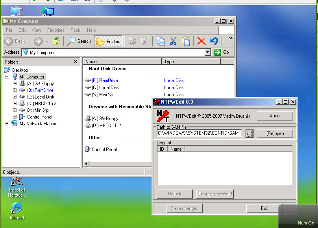Open the Search toolbar button
The height and width of the screenshot is (228, 318).
[x=79, y=41]
